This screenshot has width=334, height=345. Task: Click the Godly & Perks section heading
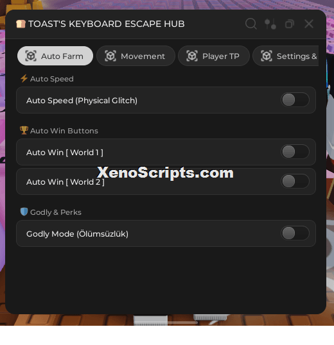tap(56, 212)
